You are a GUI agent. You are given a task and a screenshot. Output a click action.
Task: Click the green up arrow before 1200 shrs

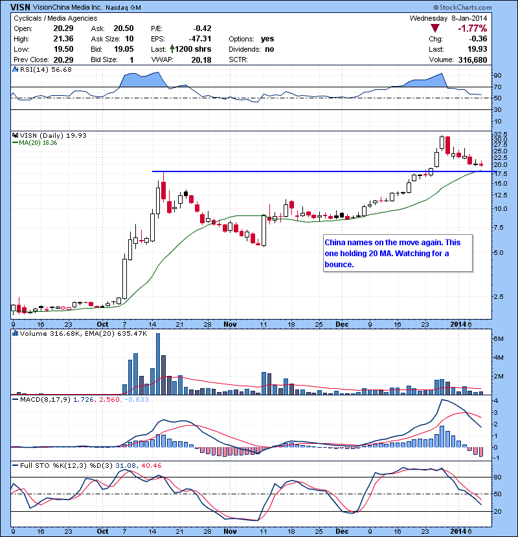172,49
